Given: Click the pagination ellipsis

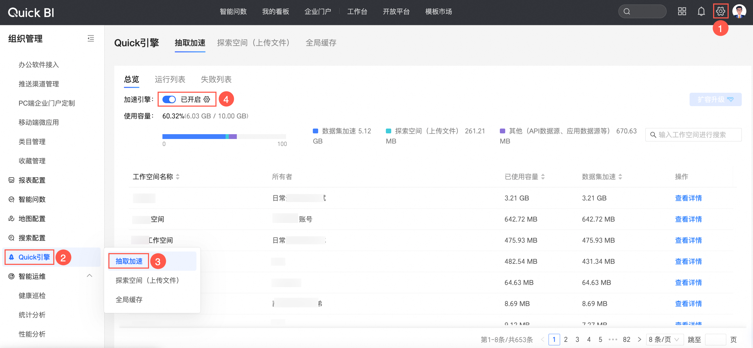Looking at the screenshot, I should point(613,339).
